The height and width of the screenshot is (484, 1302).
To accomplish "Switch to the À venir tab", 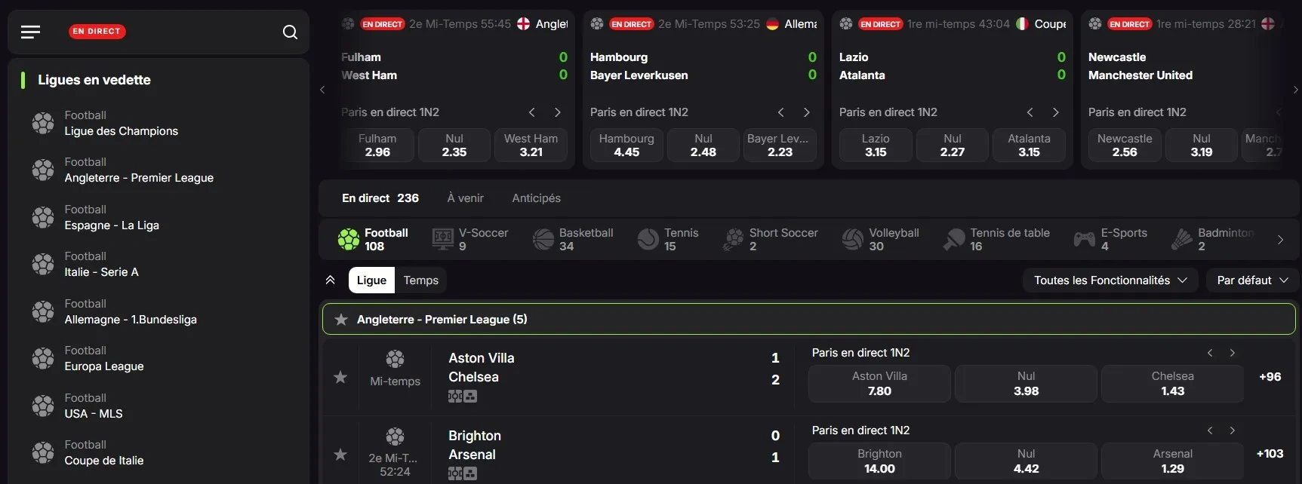I will [x=465, y=198].
